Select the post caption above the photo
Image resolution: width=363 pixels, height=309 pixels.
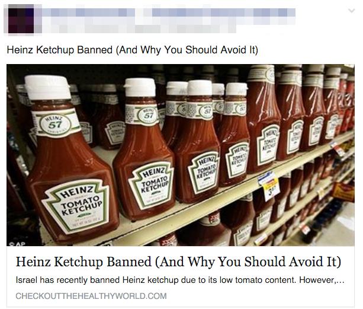point(133,50)
